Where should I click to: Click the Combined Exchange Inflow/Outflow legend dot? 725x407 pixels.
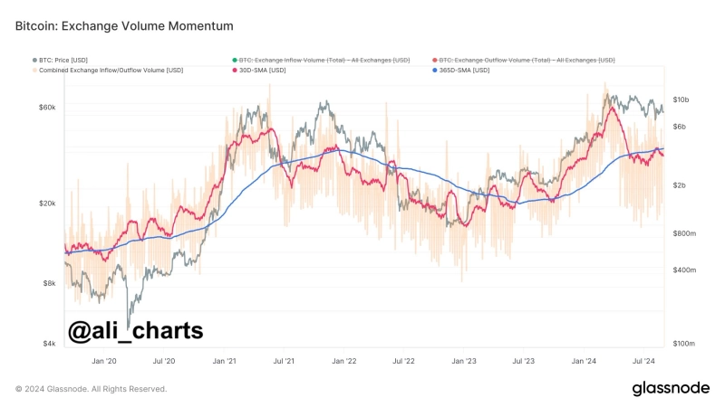[35, 70]
